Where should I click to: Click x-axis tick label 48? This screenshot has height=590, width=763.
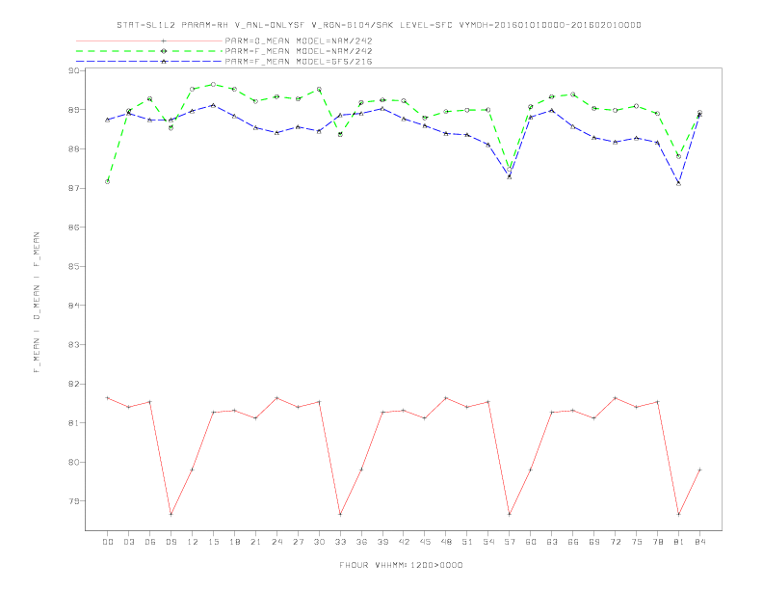446,542
